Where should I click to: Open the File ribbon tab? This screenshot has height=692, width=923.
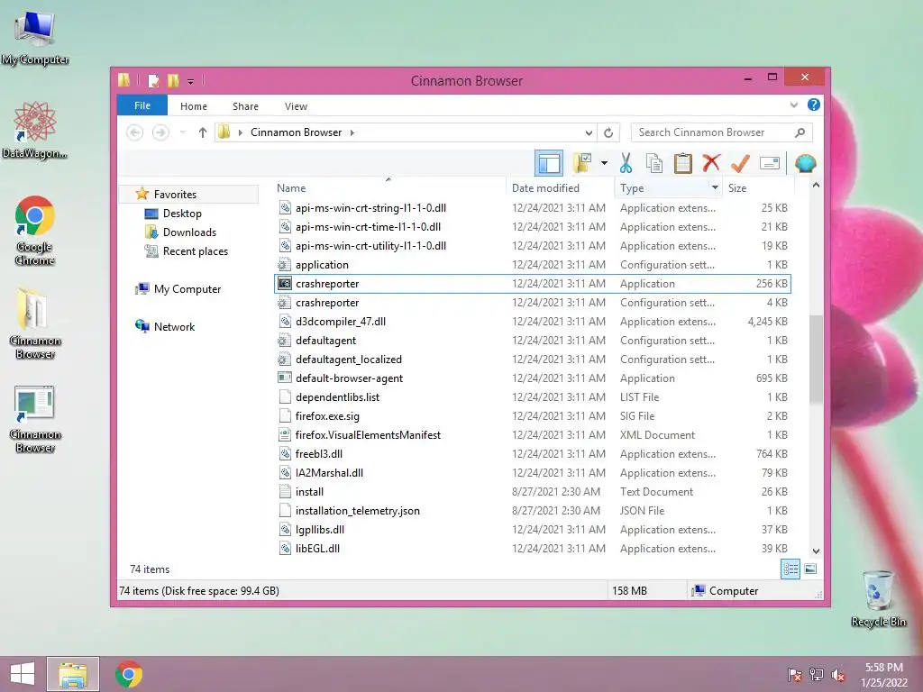tap(142, 105)
